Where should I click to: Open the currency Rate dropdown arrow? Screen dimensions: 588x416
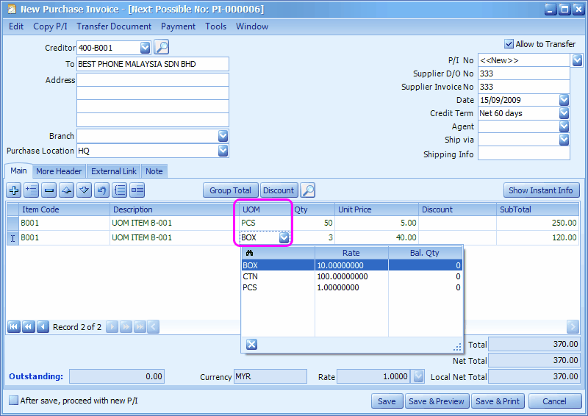418,376
